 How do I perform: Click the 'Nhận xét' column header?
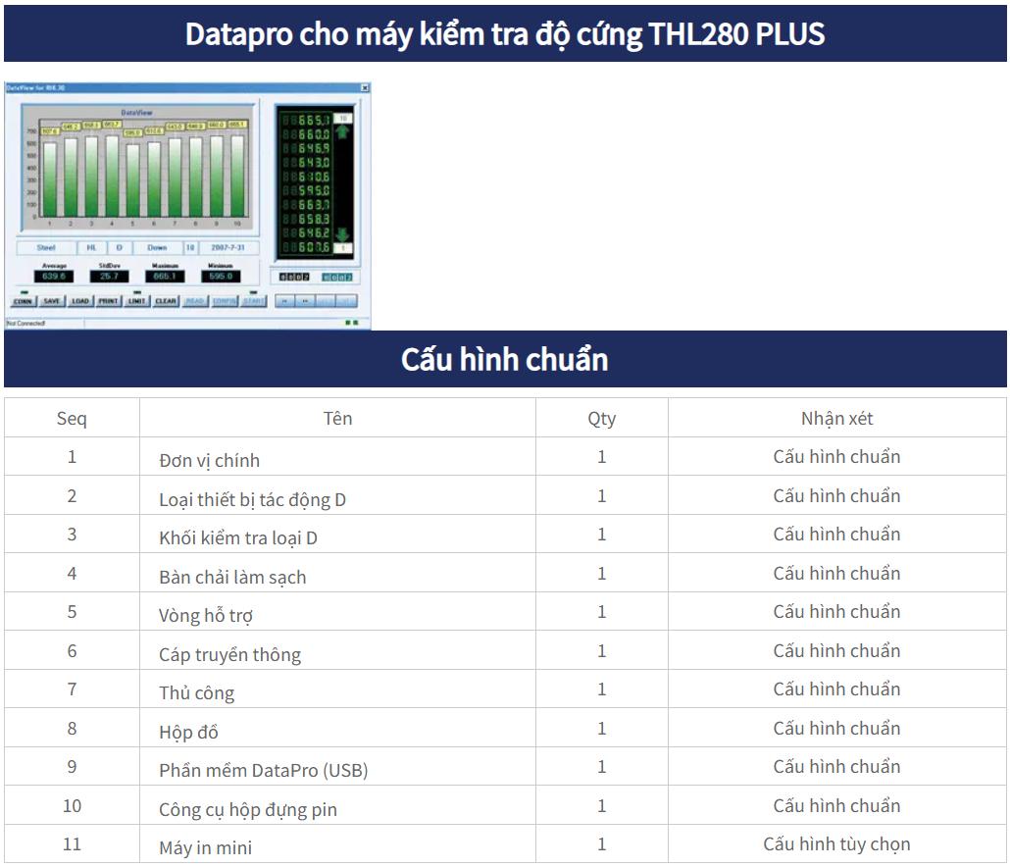[836, 418]
